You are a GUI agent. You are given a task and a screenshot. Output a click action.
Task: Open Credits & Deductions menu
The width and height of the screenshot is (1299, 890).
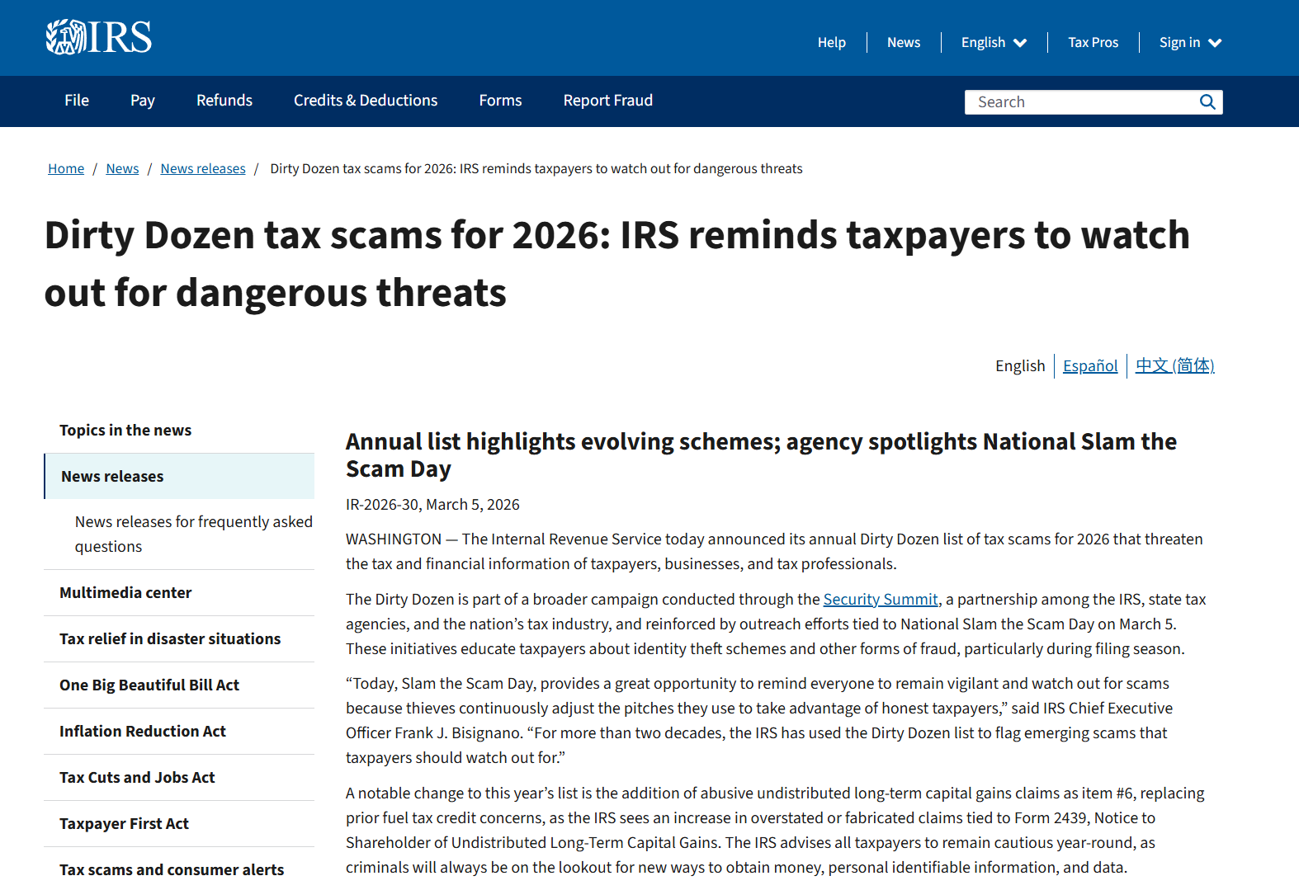[366, 101]
